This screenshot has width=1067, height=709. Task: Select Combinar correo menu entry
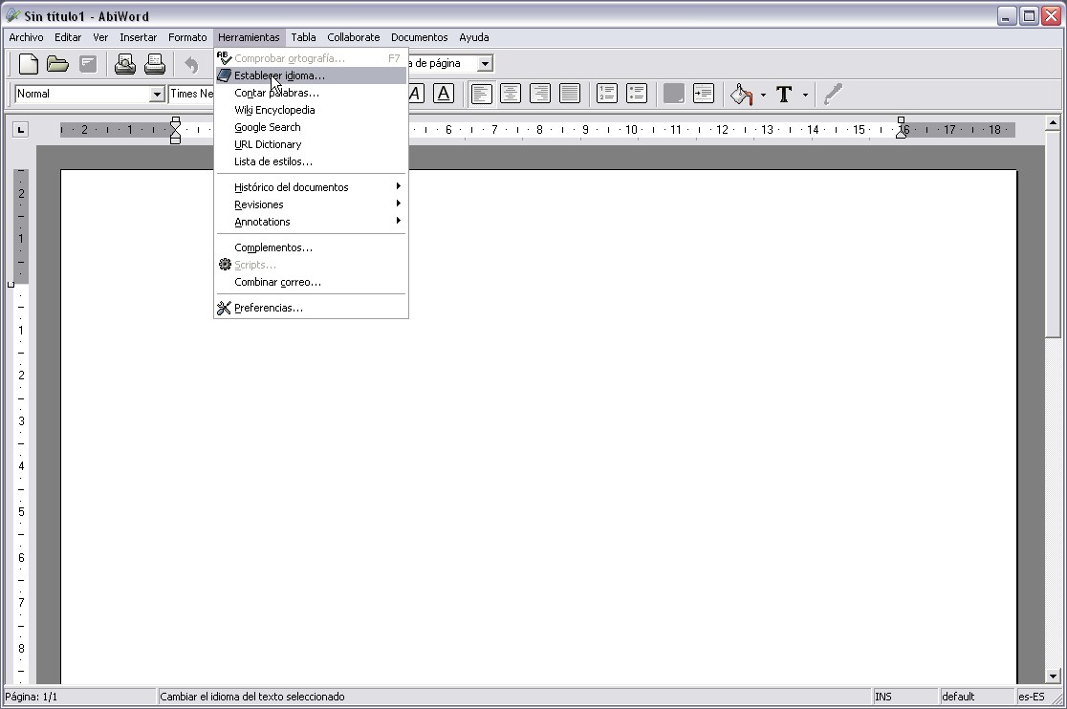point(311,282)
